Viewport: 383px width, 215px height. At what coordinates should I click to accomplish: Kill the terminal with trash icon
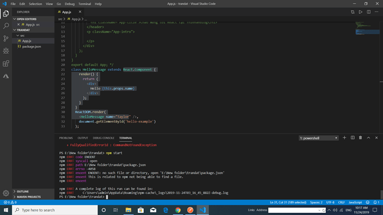[360, 138]
